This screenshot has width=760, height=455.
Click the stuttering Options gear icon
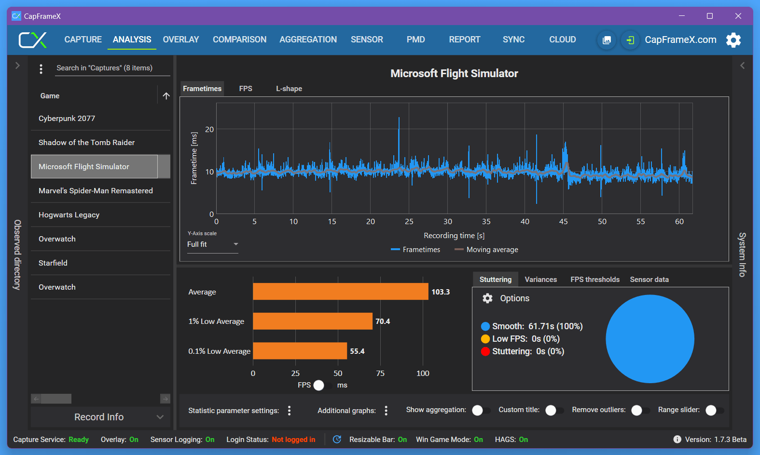pos(487,298)
